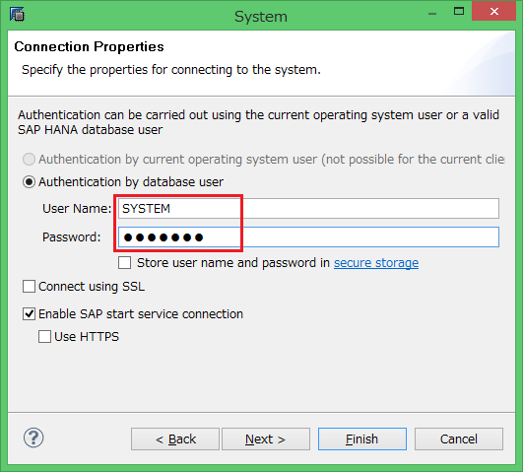Click the Connection Properties heading

89,46
